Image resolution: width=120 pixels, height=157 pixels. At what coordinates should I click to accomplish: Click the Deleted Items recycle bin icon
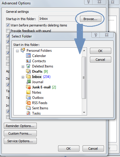pos(28,66)
